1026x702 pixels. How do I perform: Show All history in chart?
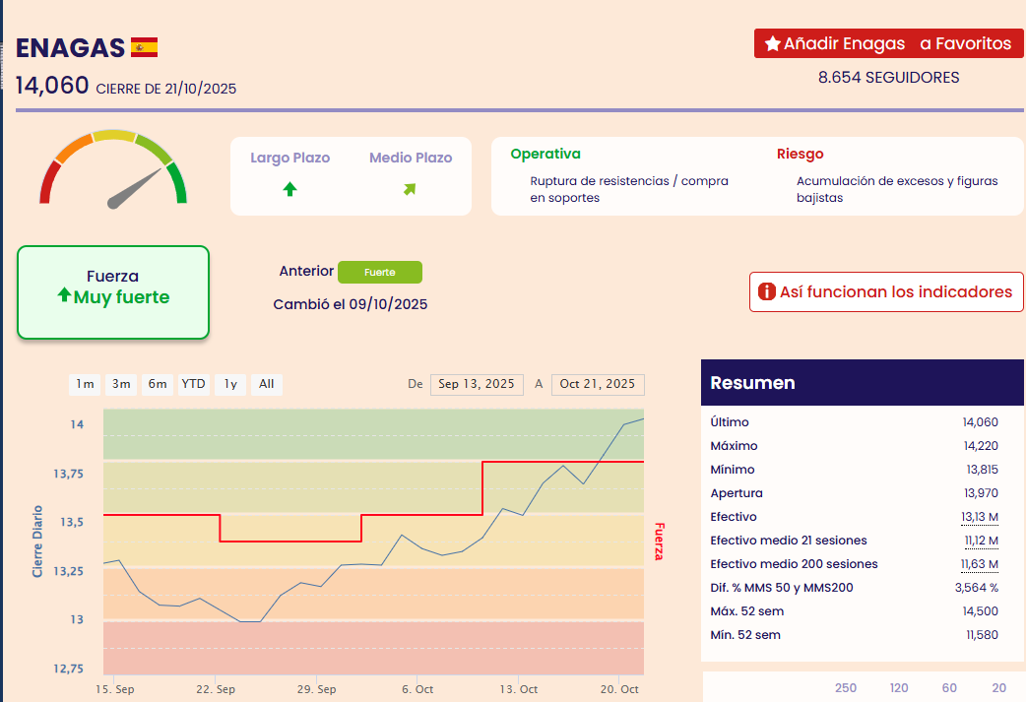point(266,384)
